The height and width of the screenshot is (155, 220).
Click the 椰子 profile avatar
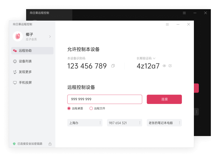pyautogui.click(x=18, y=36)
